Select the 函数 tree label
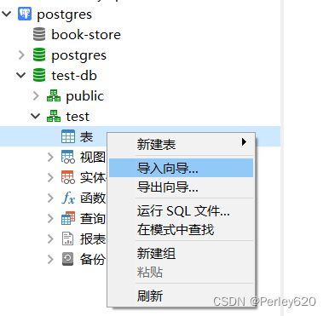This screenshot has width=329, height=316. [x=93, y=198]
